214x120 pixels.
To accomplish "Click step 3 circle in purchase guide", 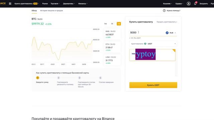I will [x=79, y=78].
